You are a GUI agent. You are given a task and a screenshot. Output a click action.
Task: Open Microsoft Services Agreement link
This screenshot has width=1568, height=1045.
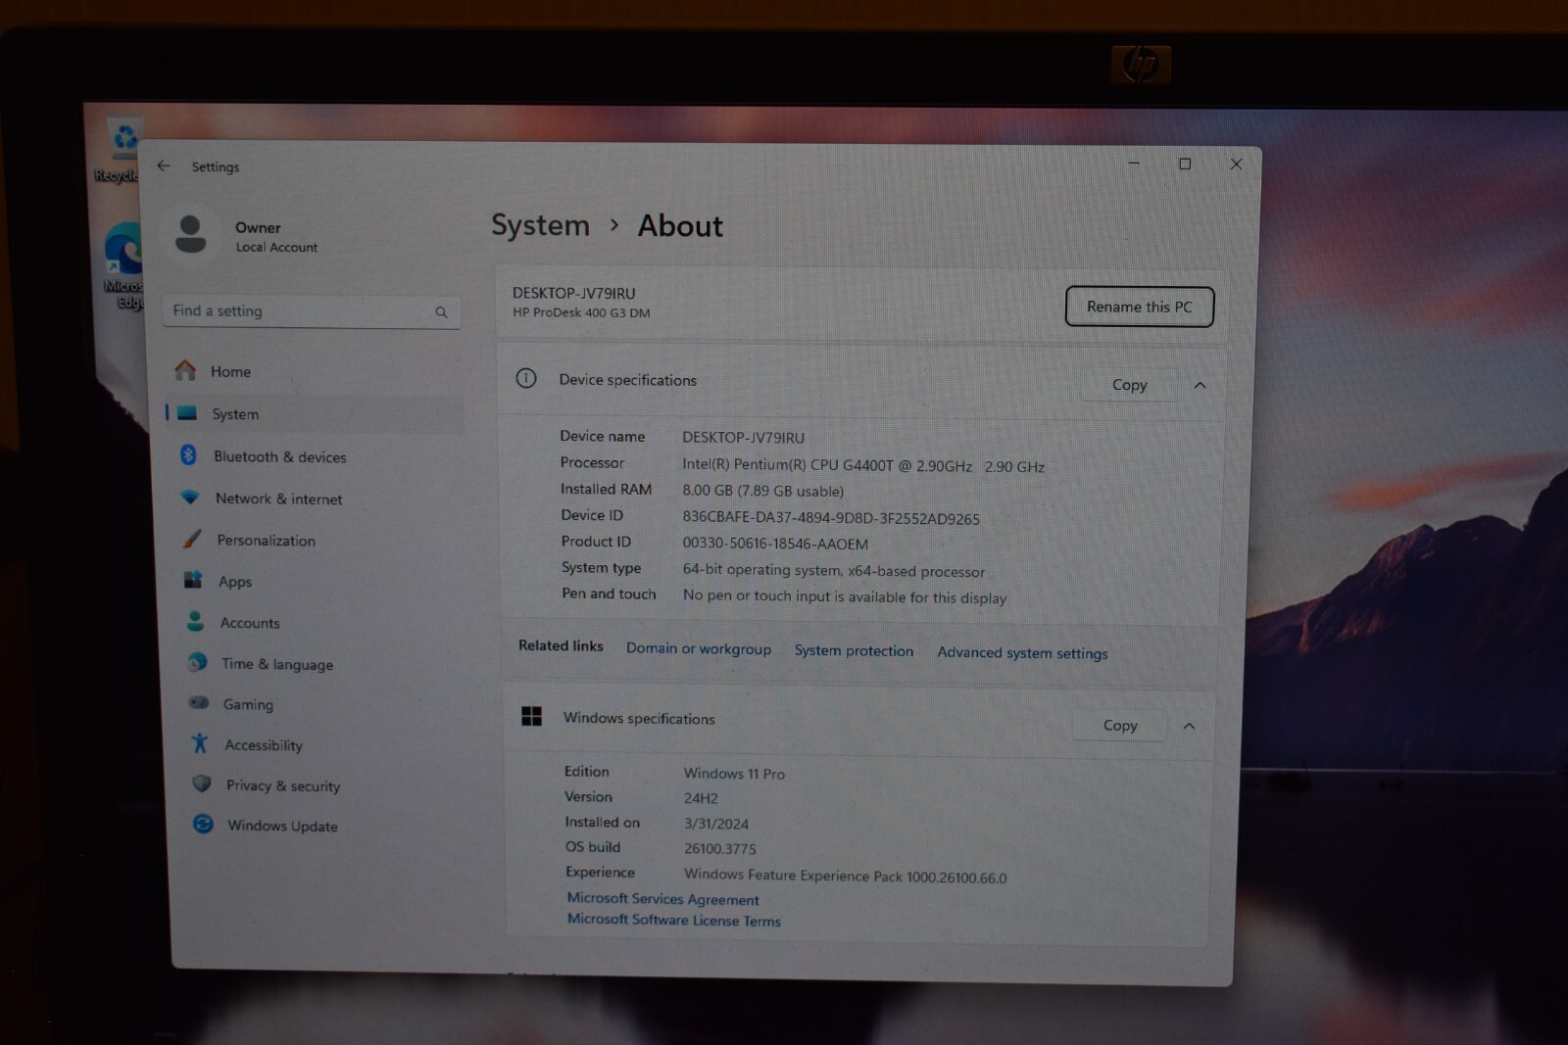pos(662,898)
